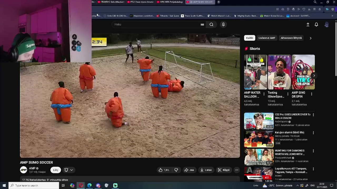Open the AMP channel avatar

23,170
